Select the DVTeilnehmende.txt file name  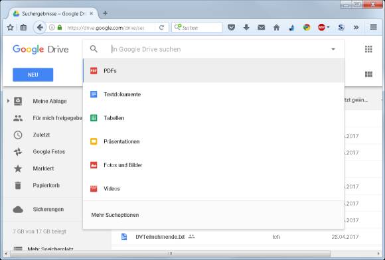(x=160, y=237)
